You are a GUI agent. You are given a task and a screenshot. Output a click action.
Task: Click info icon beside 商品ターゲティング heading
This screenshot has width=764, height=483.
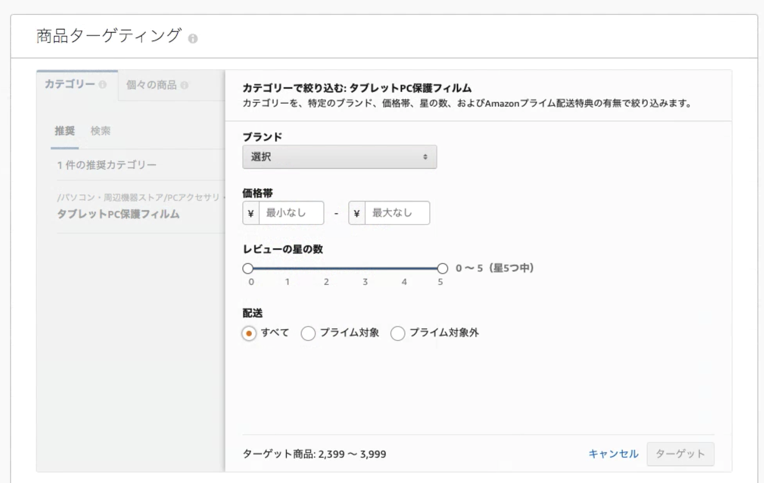193,39
